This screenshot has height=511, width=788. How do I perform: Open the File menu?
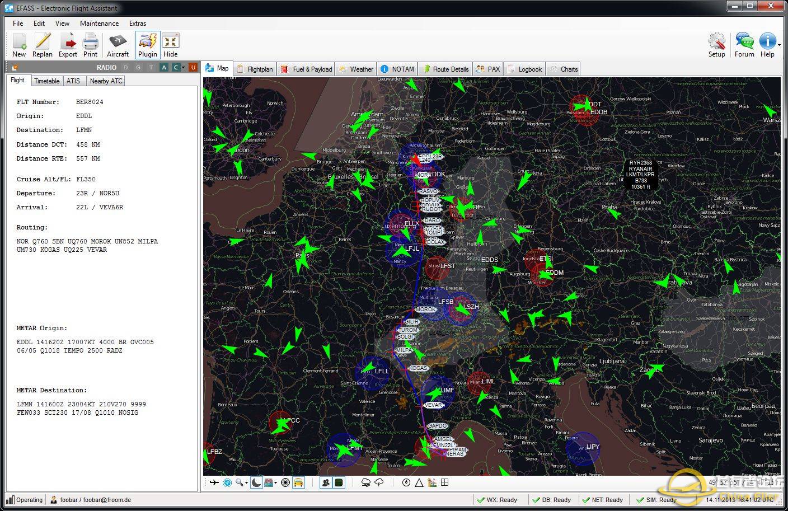(x=18, y=24)
